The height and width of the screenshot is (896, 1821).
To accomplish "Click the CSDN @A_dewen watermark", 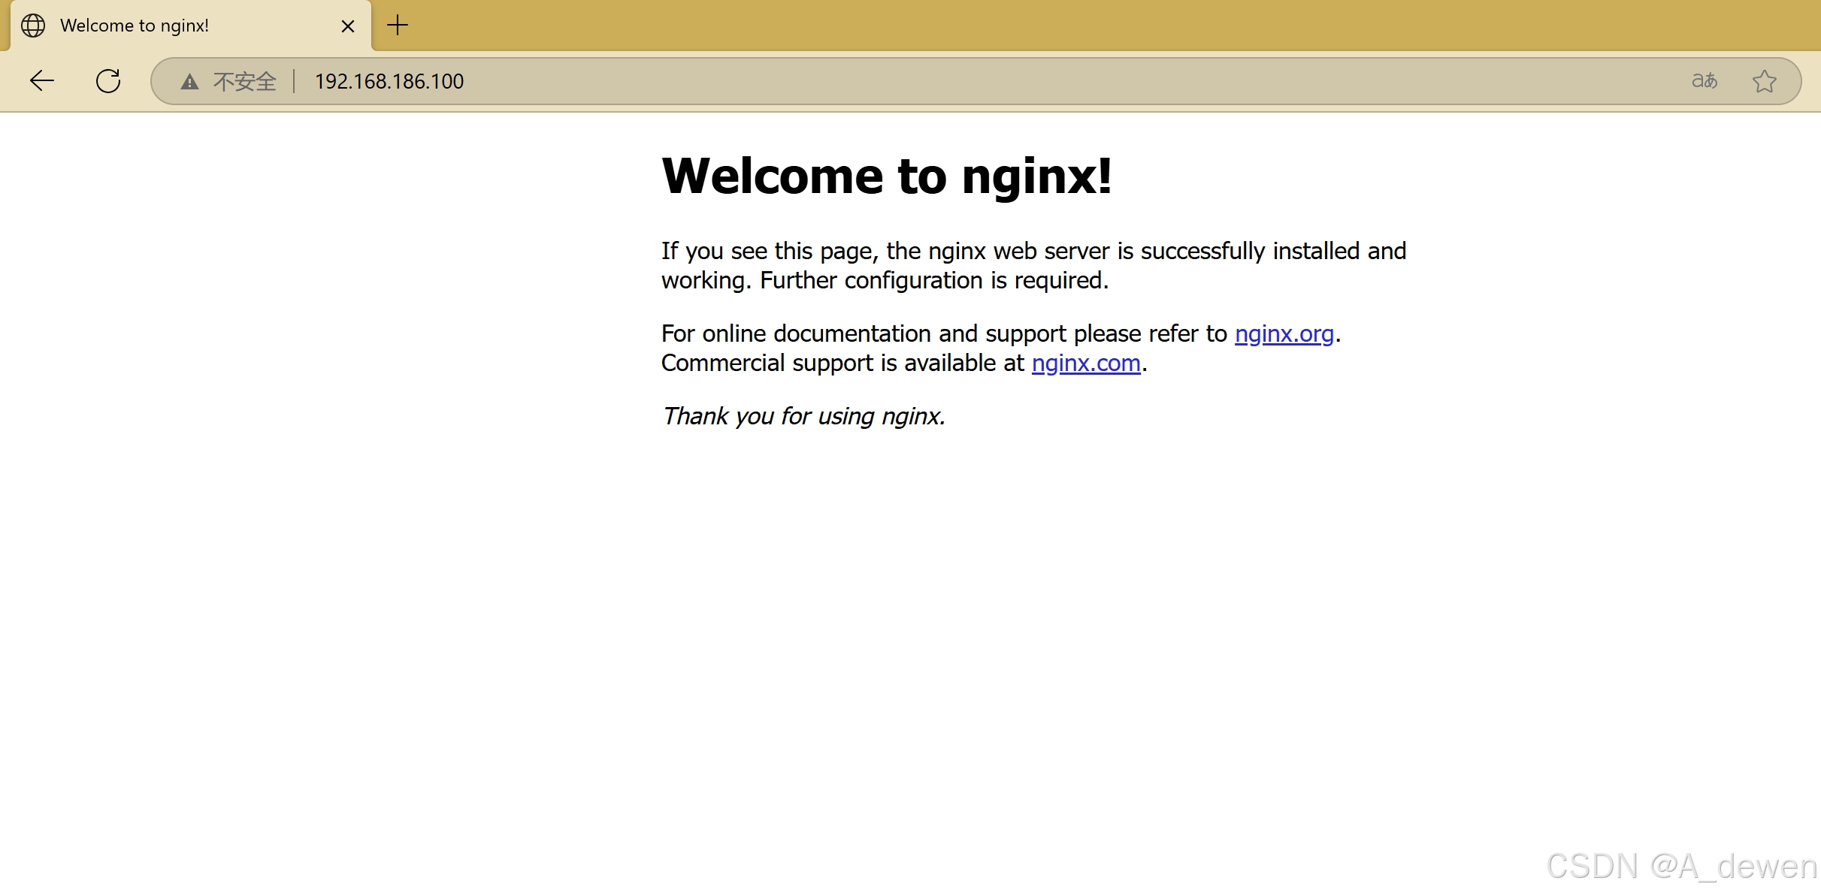I will [1680, 866].
